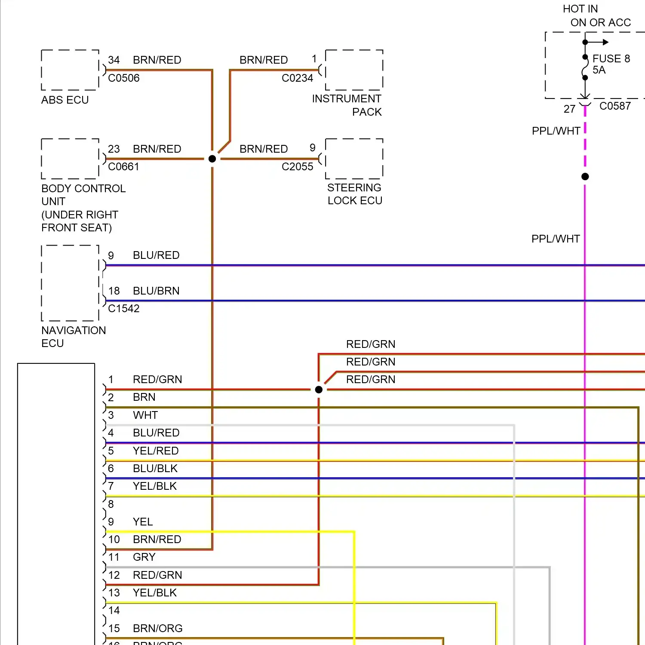645x645 pixels.
Task: Click the topmost RED/GRN label right of splice
Action: tap(371, 344)
